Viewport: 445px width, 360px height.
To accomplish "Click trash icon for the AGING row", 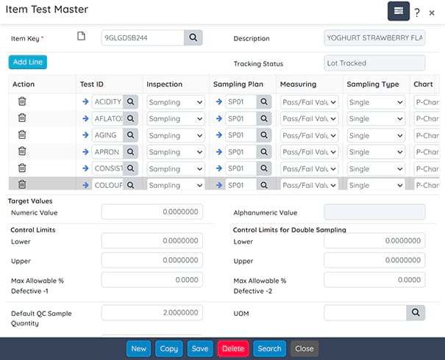I will (x=22, y=135).
